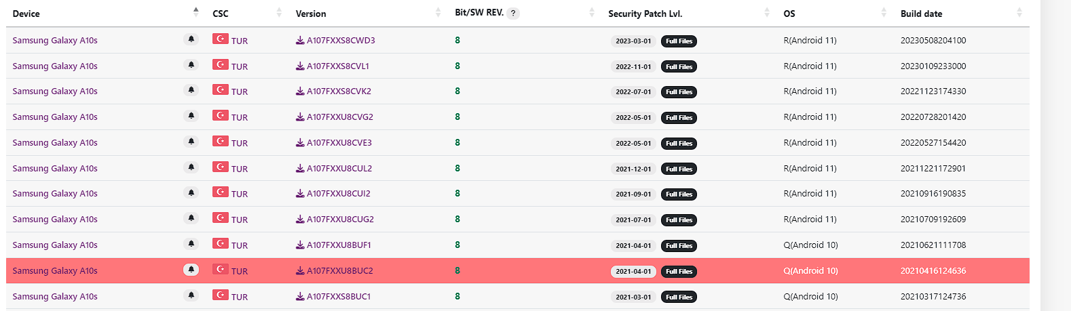Sort table by Device column arrows

[x=196, y=12]
